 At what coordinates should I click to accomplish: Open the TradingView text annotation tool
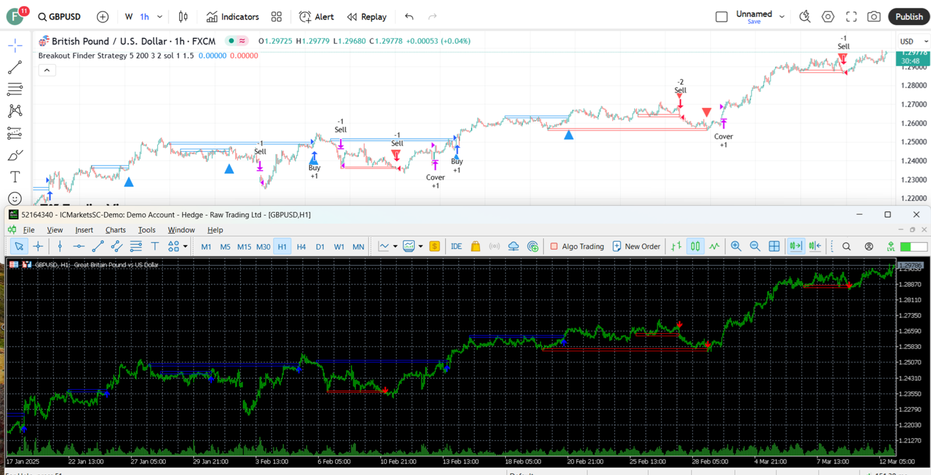[x=15, y=177]
